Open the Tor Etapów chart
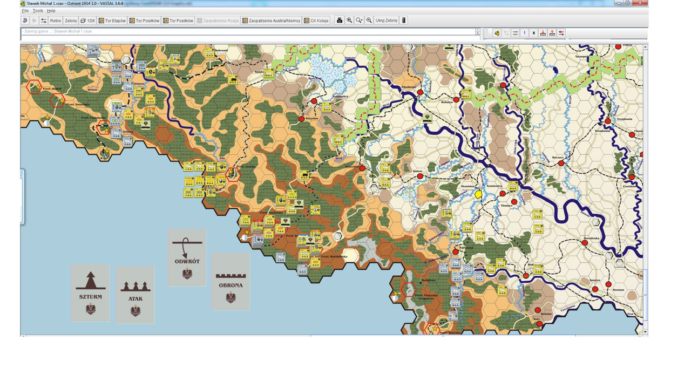 [x=112, y=21]
